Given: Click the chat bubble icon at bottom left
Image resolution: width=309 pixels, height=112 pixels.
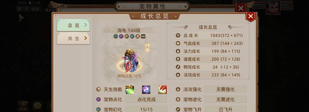Looking at the screenshot, I should 37,106.
